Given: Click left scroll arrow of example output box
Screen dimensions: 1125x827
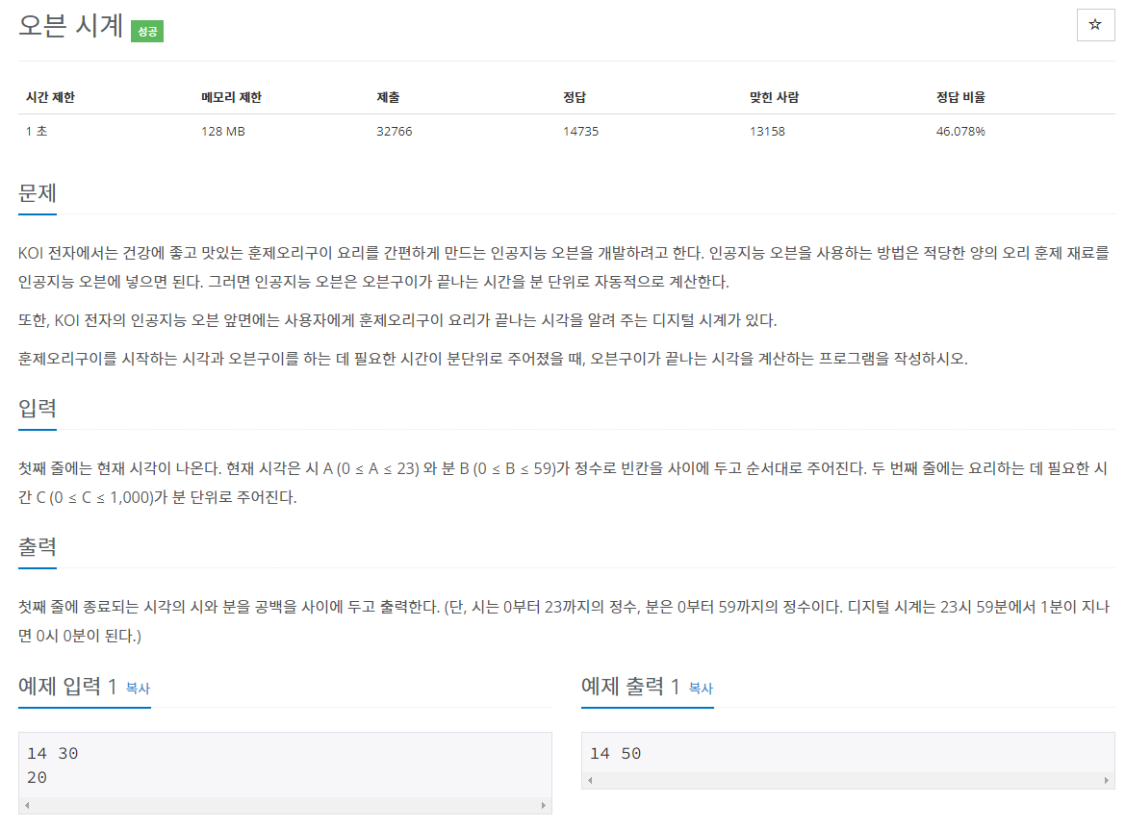Looking at the screenshot, I should click(x=591, y=781).
